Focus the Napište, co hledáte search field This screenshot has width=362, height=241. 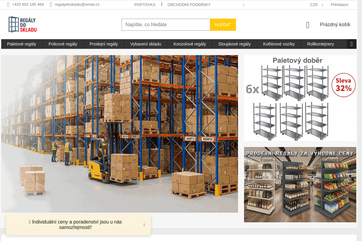click(166, 25)
